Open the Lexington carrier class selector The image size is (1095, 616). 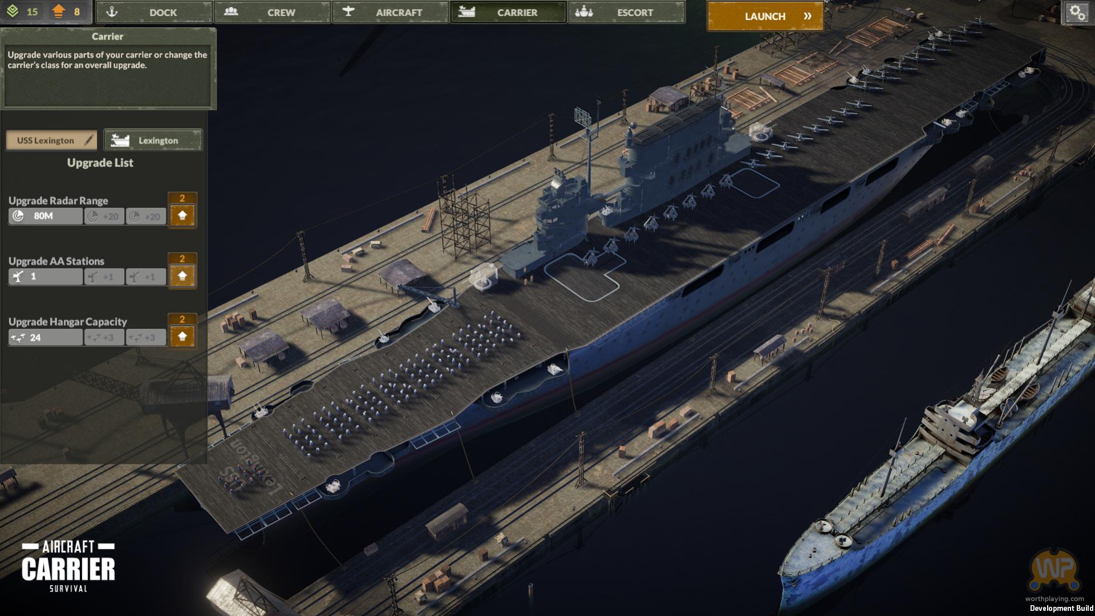(153, 140)
